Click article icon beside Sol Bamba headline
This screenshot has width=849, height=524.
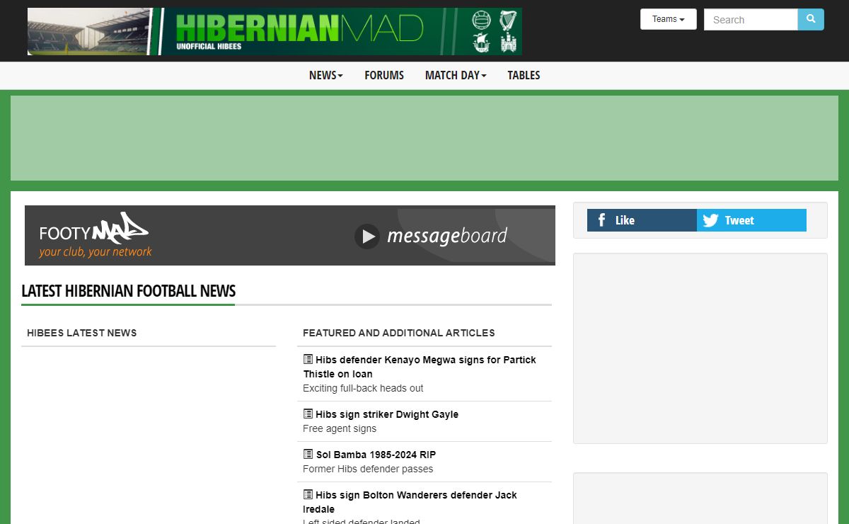pos(308,454)
